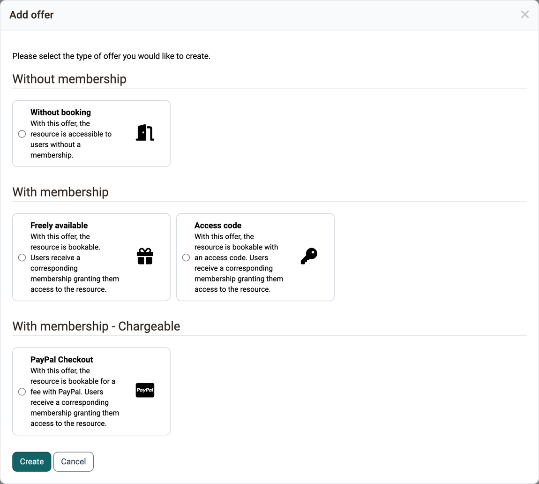The height and width of the screenshot is (484, 539).
Task: Select the Freely available radio button
Action: (22, 257)
